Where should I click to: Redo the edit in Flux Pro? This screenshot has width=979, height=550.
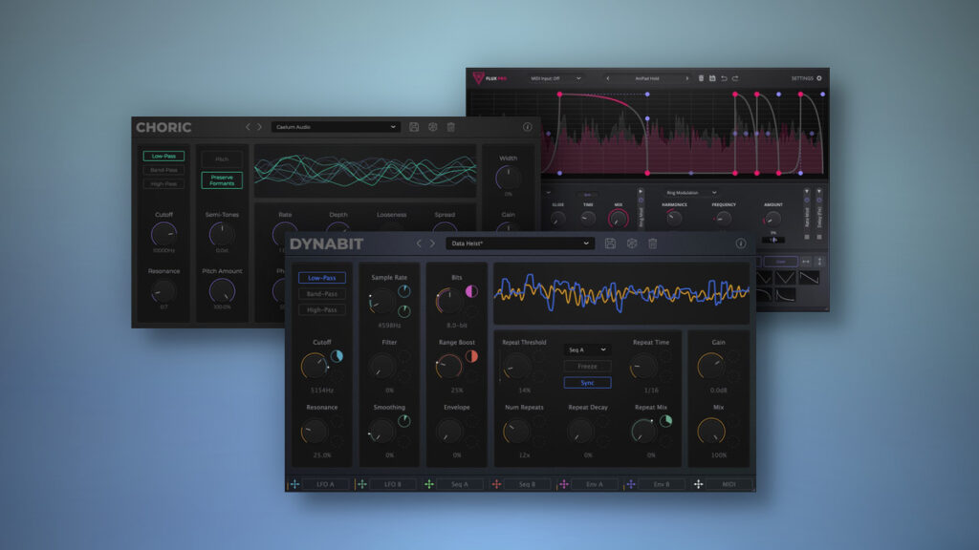[735, 78]
